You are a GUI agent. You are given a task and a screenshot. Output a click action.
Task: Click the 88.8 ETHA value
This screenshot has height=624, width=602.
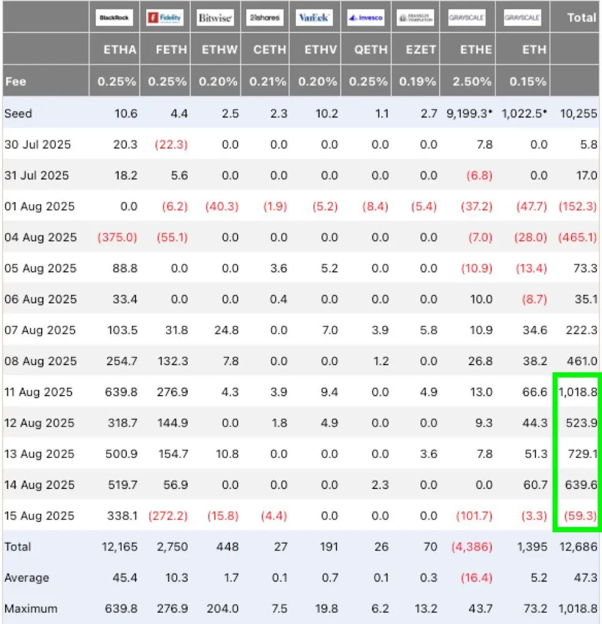coord(125,268)
